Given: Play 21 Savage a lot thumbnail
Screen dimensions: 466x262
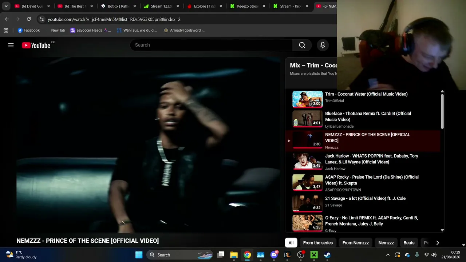Looking at the screenshot, I should [x=307, y=204].
